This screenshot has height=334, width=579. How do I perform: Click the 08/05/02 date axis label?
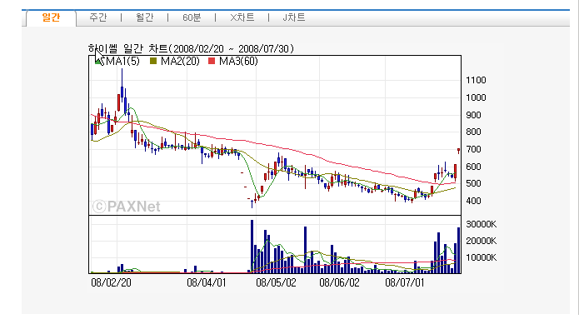click(277, 282)
